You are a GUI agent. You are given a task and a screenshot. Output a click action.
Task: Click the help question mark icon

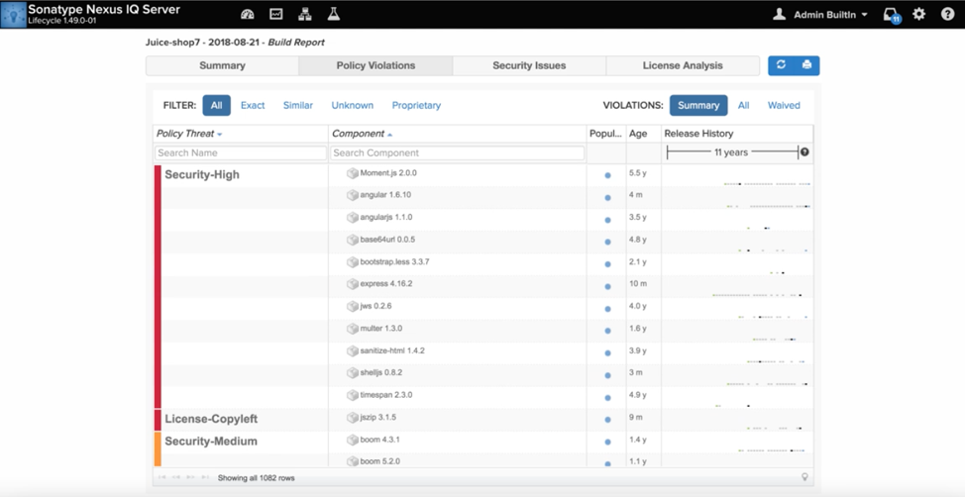pos(946,15)
